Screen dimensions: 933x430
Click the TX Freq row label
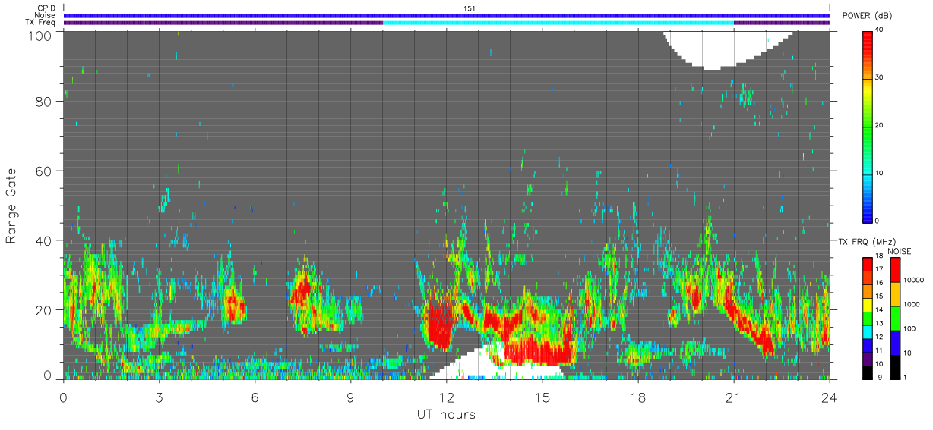click(40, 23)
